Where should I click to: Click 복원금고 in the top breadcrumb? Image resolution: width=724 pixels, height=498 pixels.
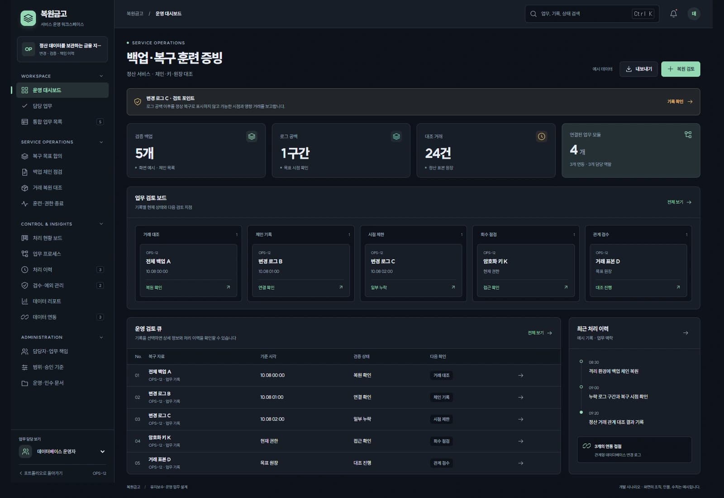[x=135, y=14]
